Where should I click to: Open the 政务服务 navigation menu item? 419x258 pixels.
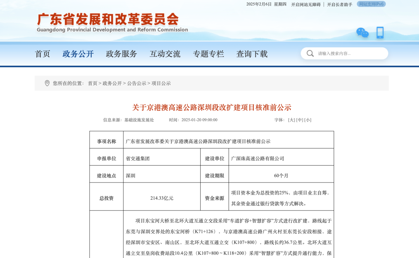coord(121,54)
